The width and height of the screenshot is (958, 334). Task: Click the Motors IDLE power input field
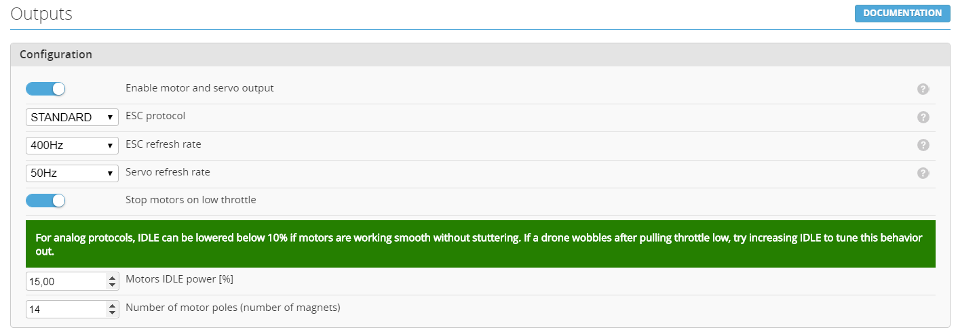pos(65,281)
